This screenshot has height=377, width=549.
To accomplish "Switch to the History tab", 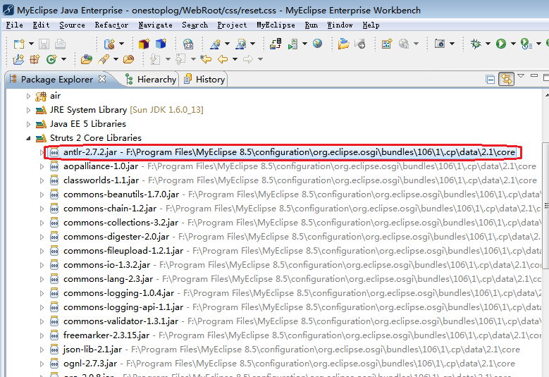I will point(205,80).
